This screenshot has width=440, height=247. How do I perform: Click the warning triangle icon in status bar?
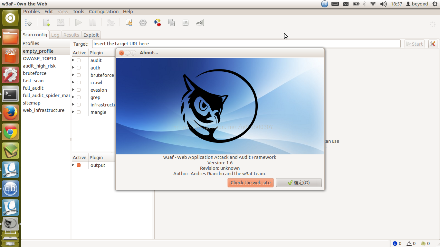pos(409,243)
